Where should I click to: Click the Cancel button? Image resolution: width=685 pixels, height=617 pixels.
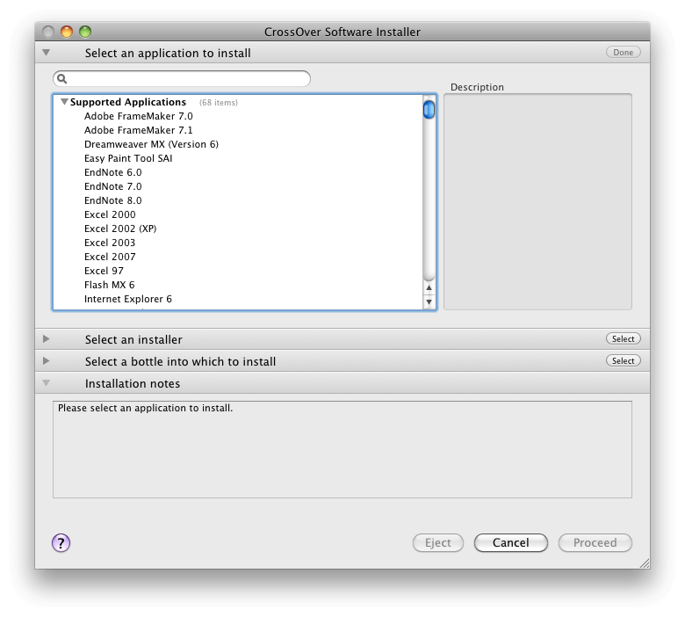click(511, 542)
